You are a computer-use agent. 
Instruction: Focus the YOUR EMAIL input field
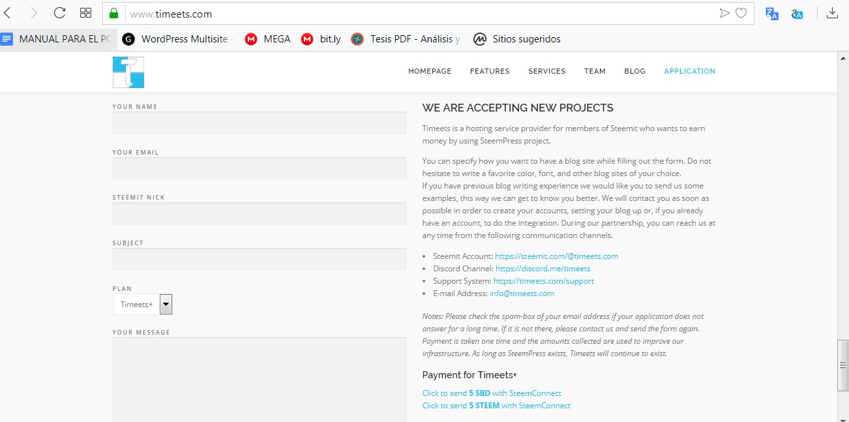point(260,168)
